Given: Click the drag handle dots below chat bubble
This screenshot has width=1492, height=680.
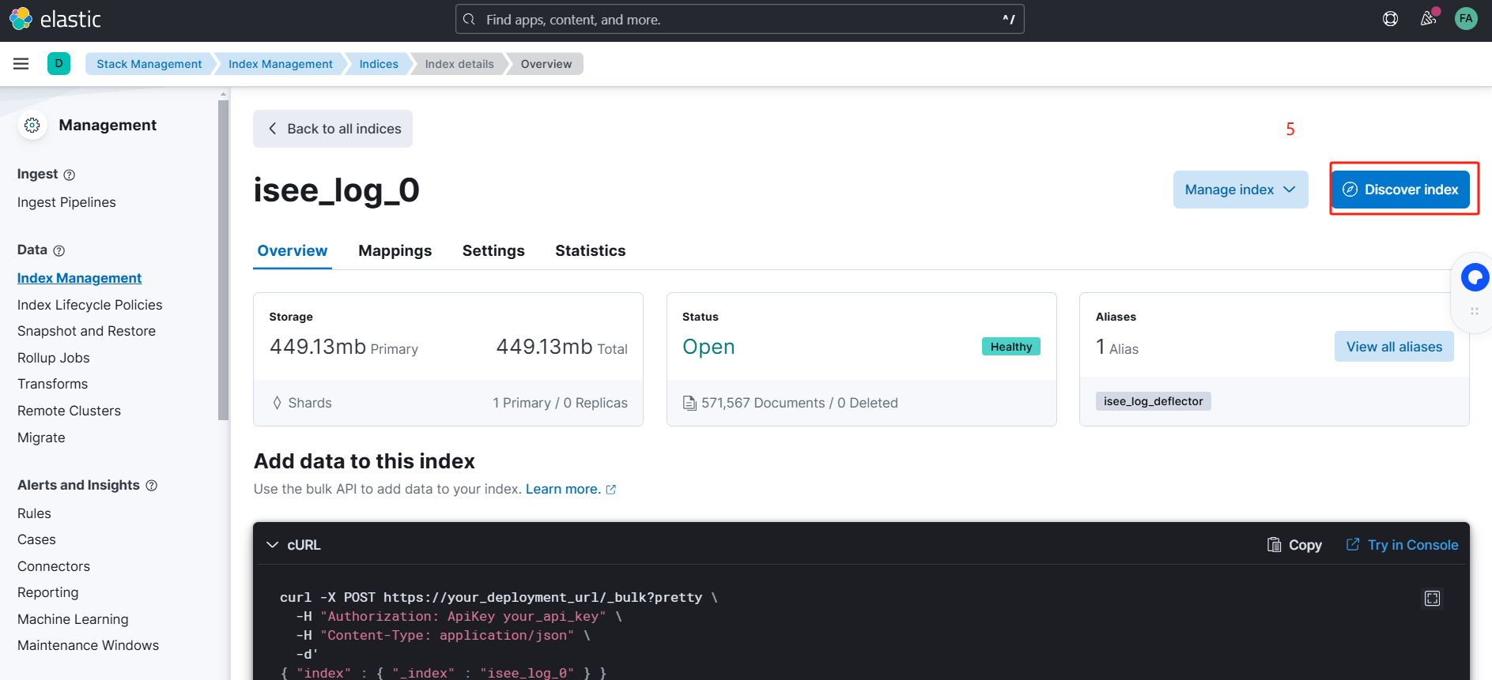Looking at the screenshot, I should coord(1475,311).
